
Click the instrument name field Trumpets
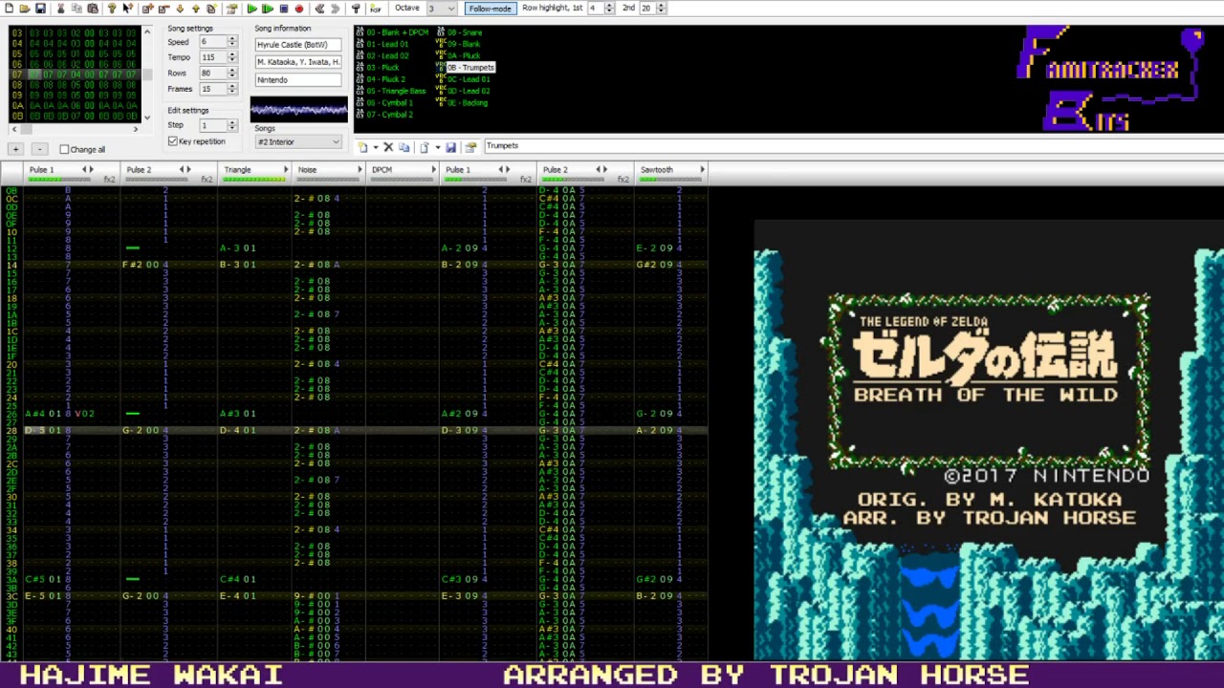click(853, 146)
